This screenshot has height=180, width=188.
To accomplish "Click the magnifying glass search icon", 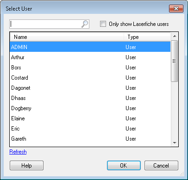I will pos(85,24).
